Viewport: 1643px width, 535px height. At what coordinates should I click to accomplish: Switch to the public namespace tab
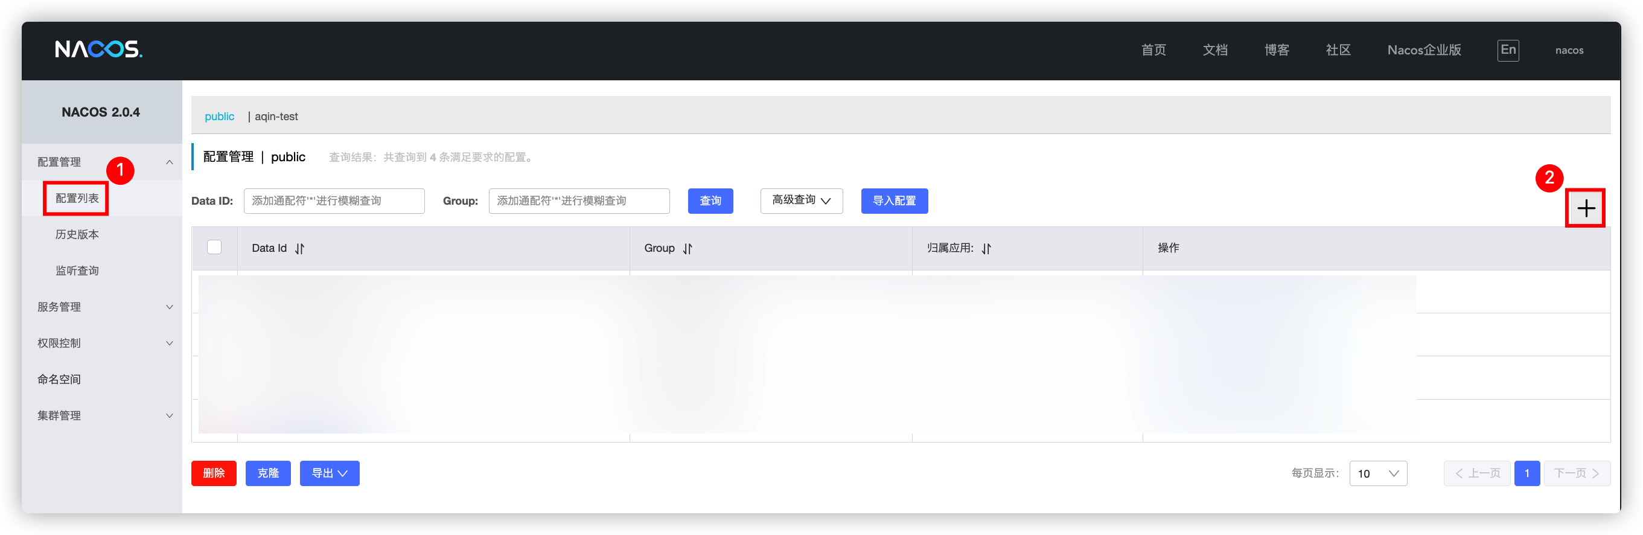pyautogui.click(x=219, y=116)
